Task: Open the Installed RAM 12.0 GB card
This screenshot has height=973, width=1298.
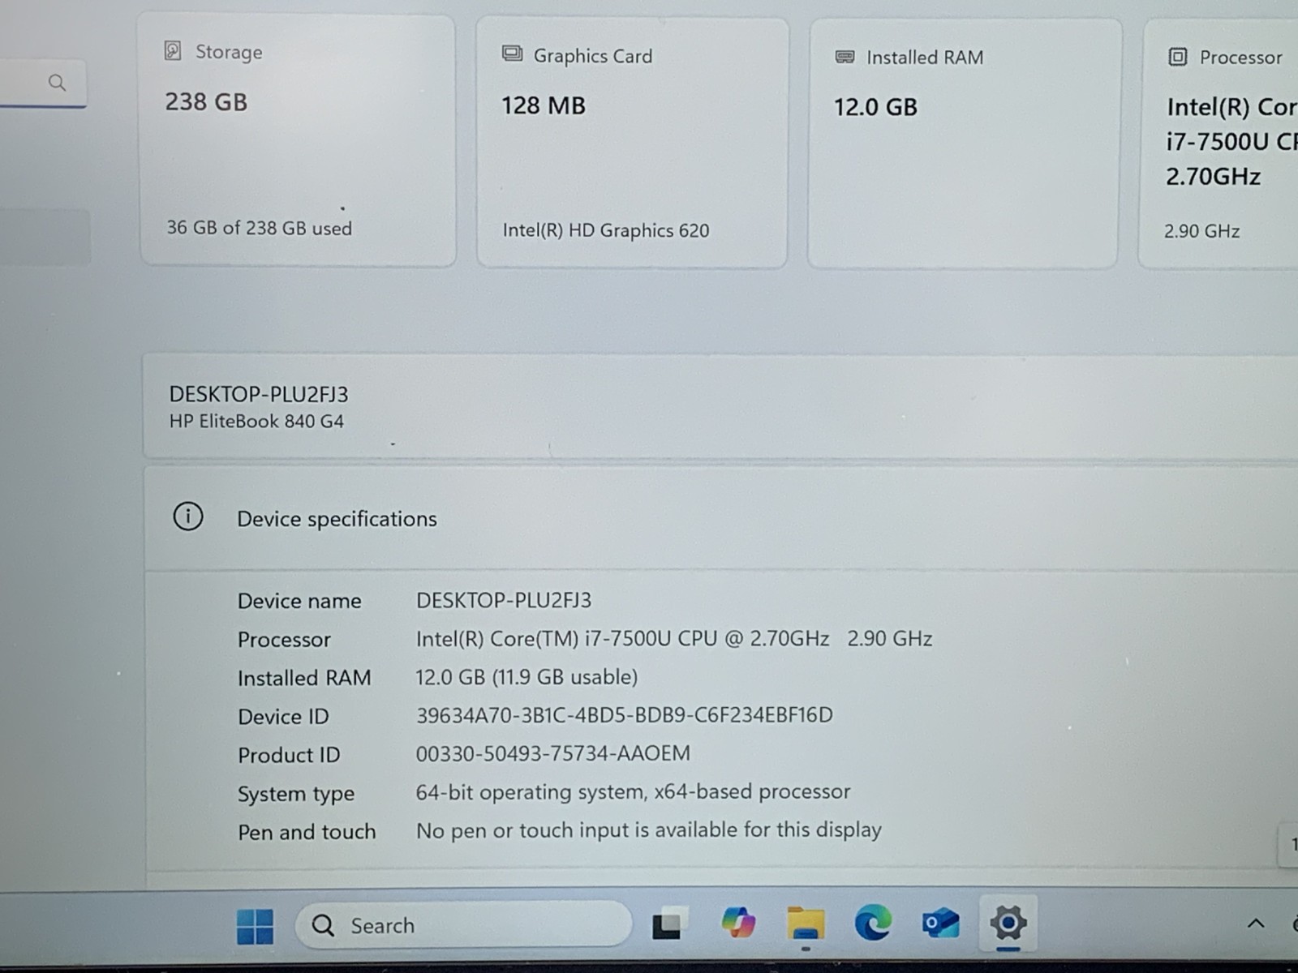Action: click(x=965, y=144)
